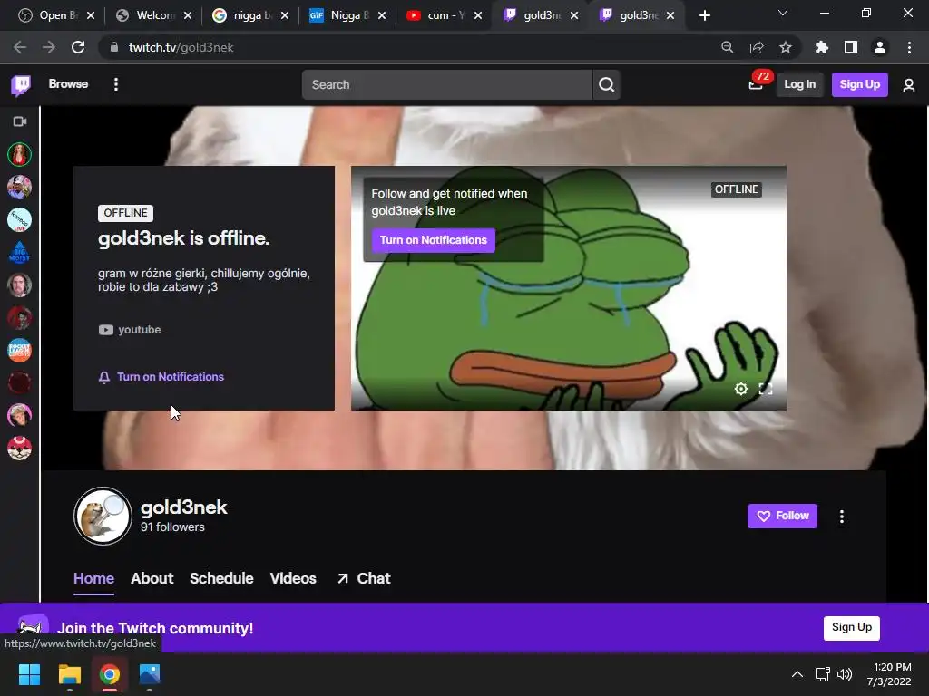This screenshot has width=929, height=696.
Task: Go forward in browser history
Action: coord(49,47)
